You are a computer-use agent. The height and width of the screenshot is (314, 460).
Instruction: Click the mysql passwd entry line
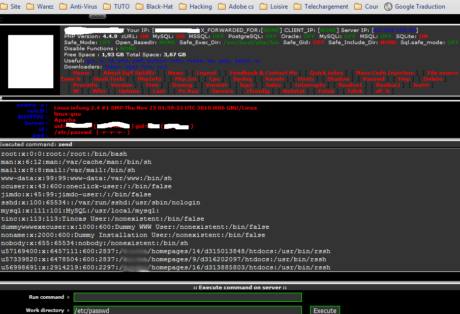click(x=80, y=211)
